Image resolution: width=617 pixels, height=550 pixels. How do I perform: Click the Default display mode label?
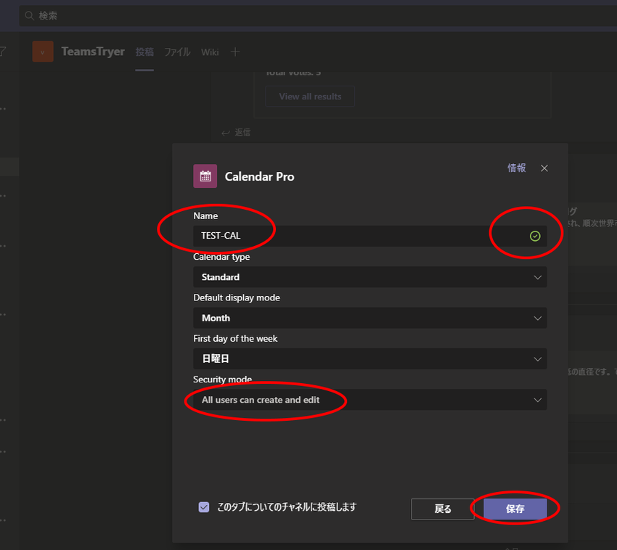coord(237,297)
